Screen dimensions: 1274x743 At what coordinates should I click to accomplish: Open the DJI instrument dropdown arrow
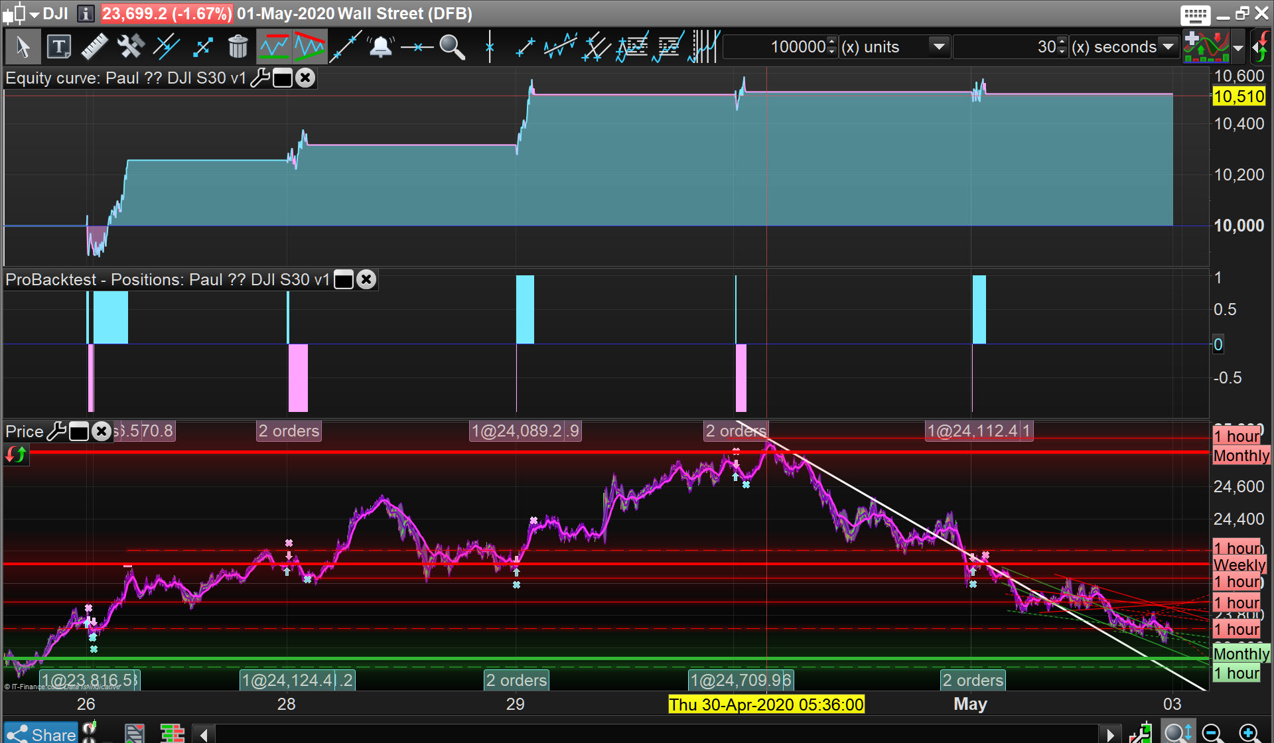pos(35,14)
